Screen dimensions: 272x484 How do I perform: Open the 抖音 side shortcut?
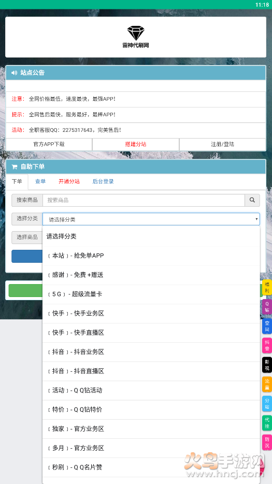(x=267, y=345)
